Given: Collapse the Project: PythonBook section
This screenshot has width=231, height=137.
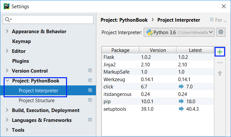Looking at the screenshot, I should 7,81.
